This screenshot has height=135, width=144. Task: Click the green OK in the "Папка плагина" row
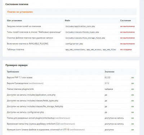132,89
